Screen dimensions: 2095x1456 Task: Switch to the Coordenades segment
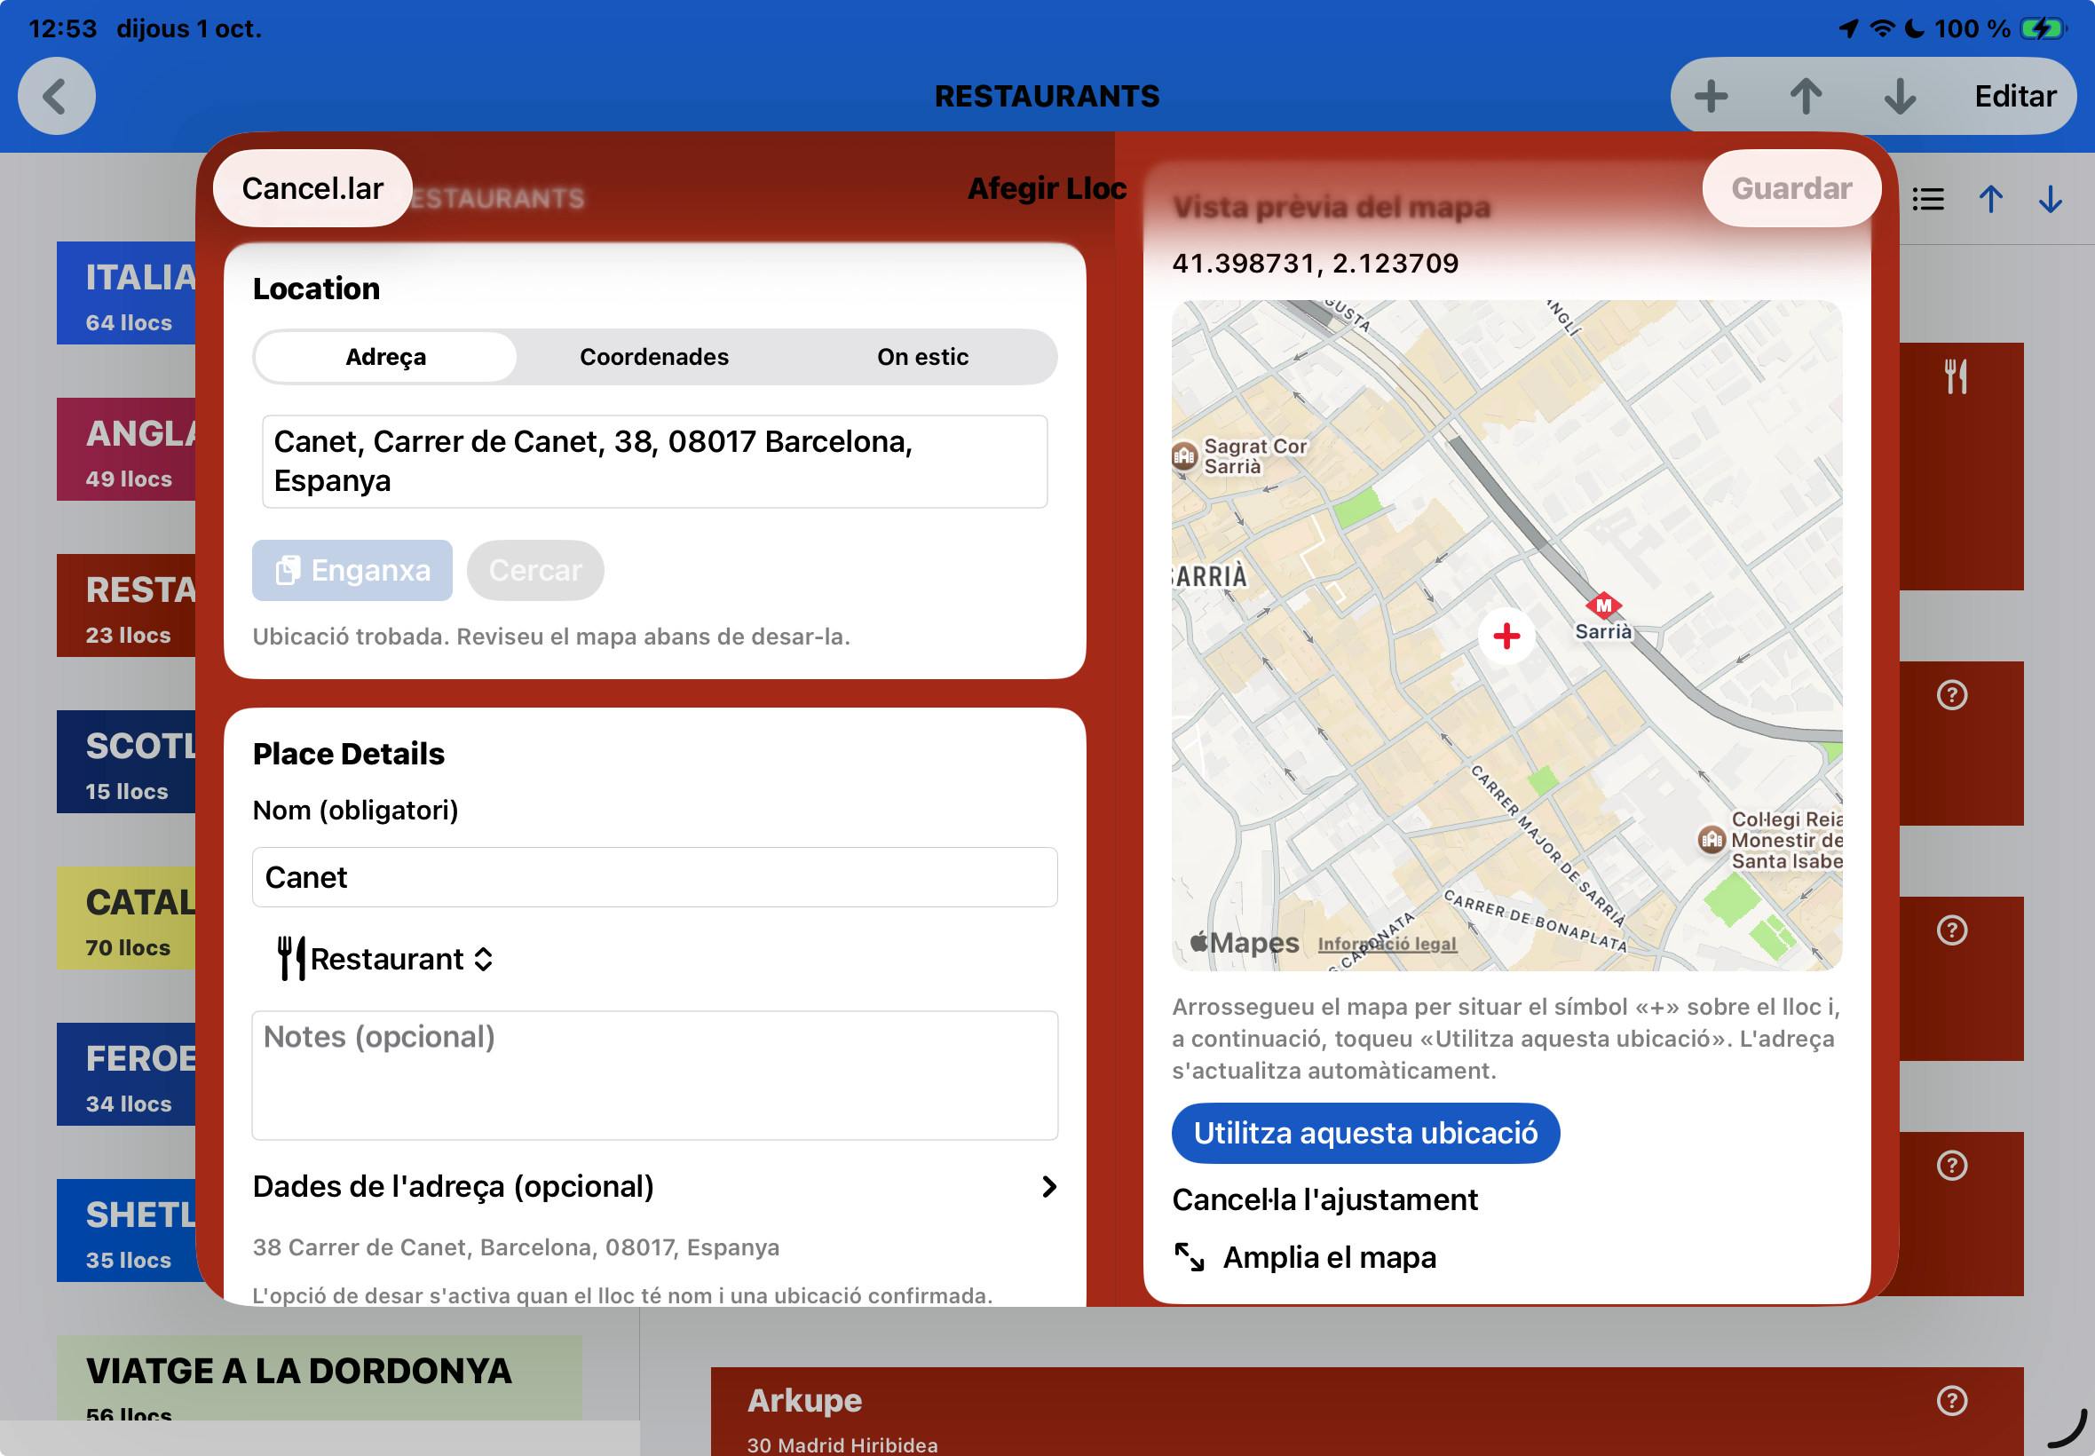[x=654, y=357]
